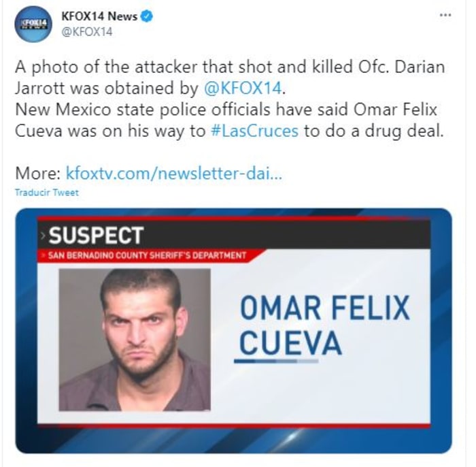
Task: Click the KFOX14 News display name
Action: tap(99, 16)
